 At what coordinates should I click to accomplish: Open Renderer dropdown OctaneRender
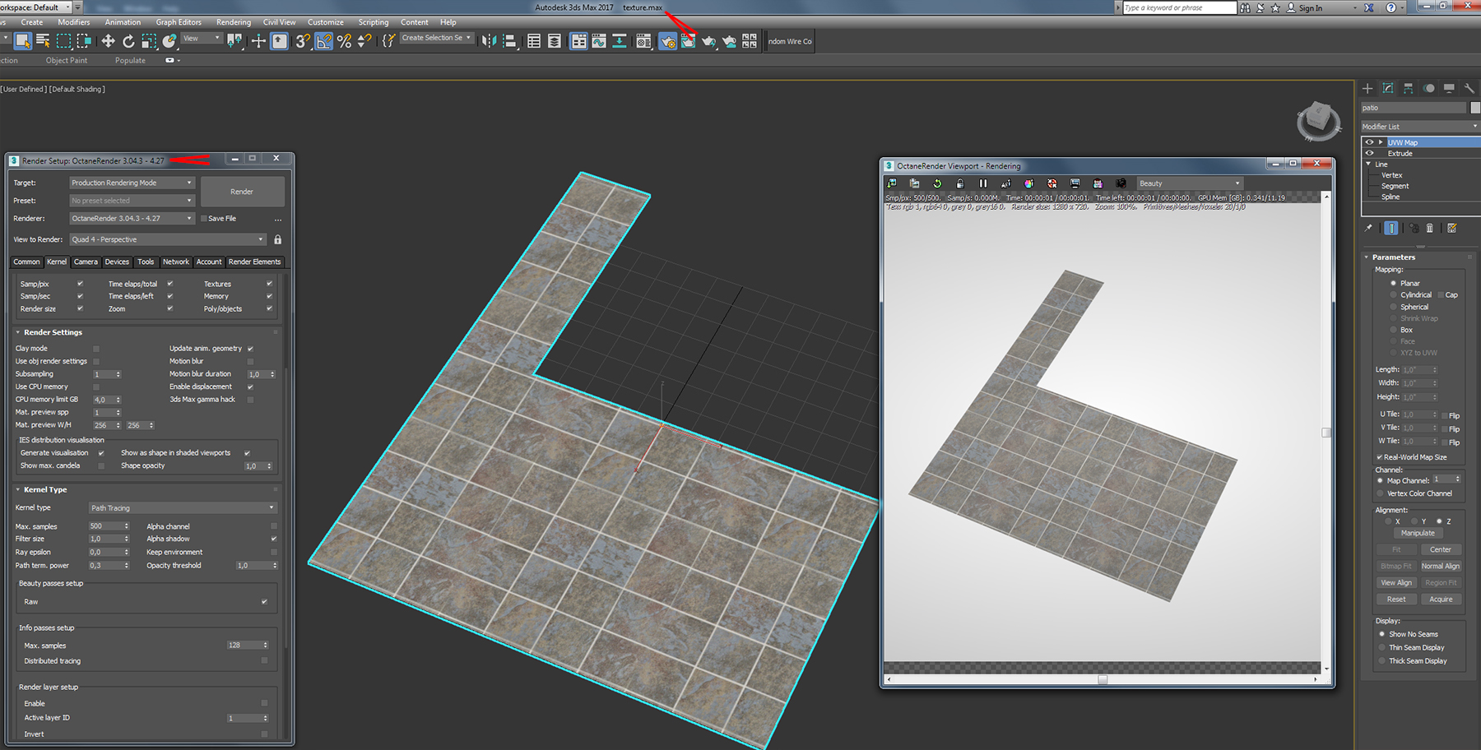click(x=132, y=219)
